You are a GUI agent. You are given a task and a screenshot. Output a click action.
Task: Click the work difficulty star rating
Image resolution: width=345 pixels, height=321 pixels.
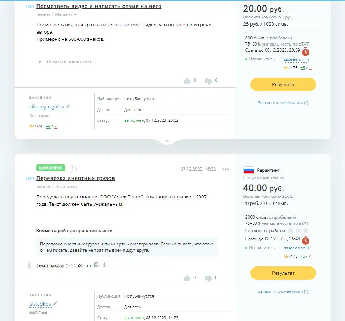(x=298, y=231)
